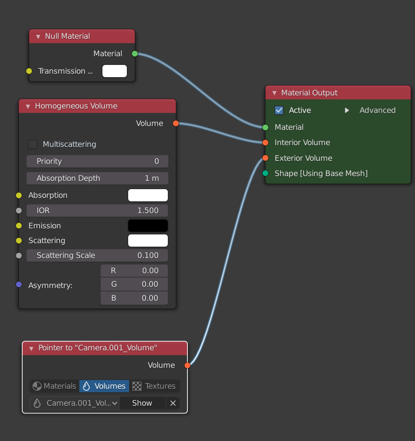The image size is (415, 441).
Task: Click the Absorption input socket
Action: [19, 195]
